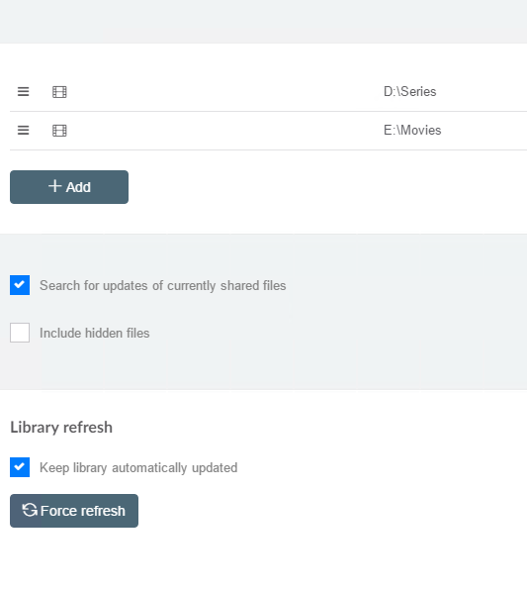Click the Library refresh heading
Image resolution: width=527 pixels, height=591 pixels.
(61, 428)
